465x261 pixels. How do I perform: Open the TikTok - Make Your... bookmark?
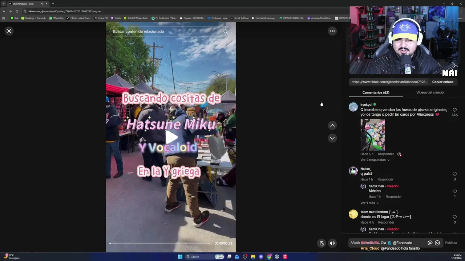pos(78,18)
